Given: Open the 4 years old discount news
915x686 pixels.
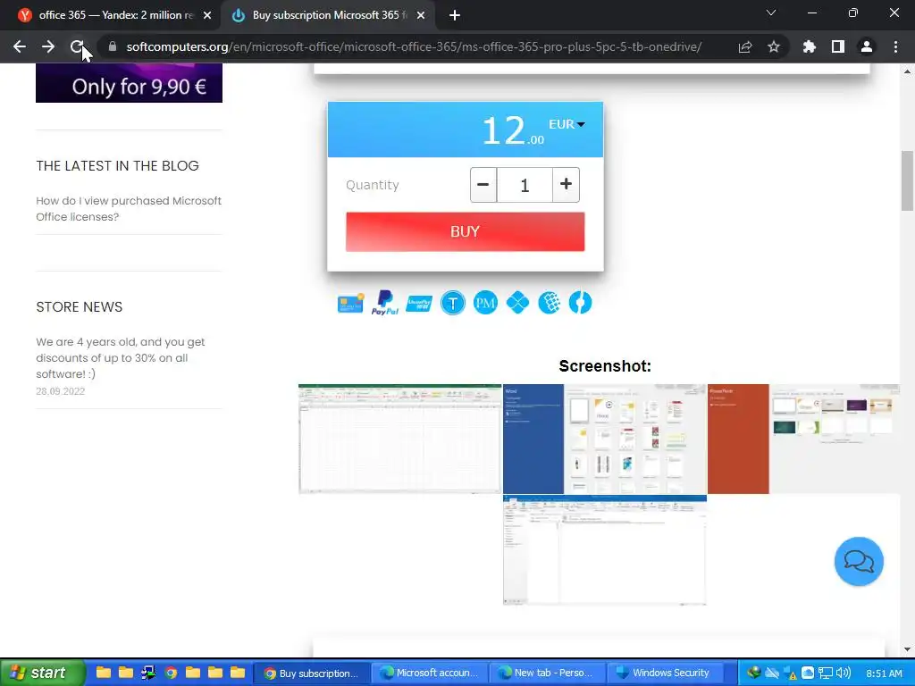Looking at the screenshot, I should pyautogui.click(x=121, y=357).
